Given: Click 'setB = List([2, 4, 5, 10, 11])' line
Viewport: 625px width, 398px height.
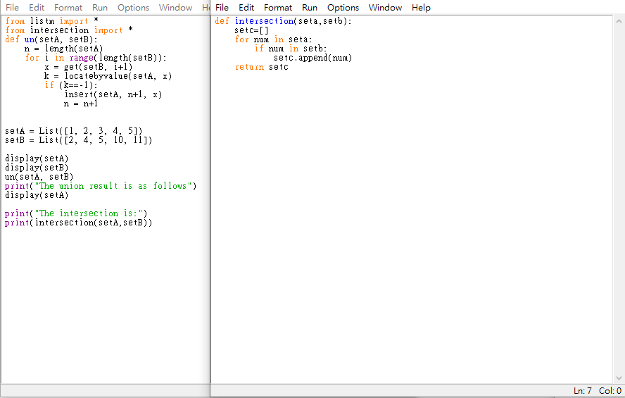Looking at the screenshot, I should click(79, 140).
